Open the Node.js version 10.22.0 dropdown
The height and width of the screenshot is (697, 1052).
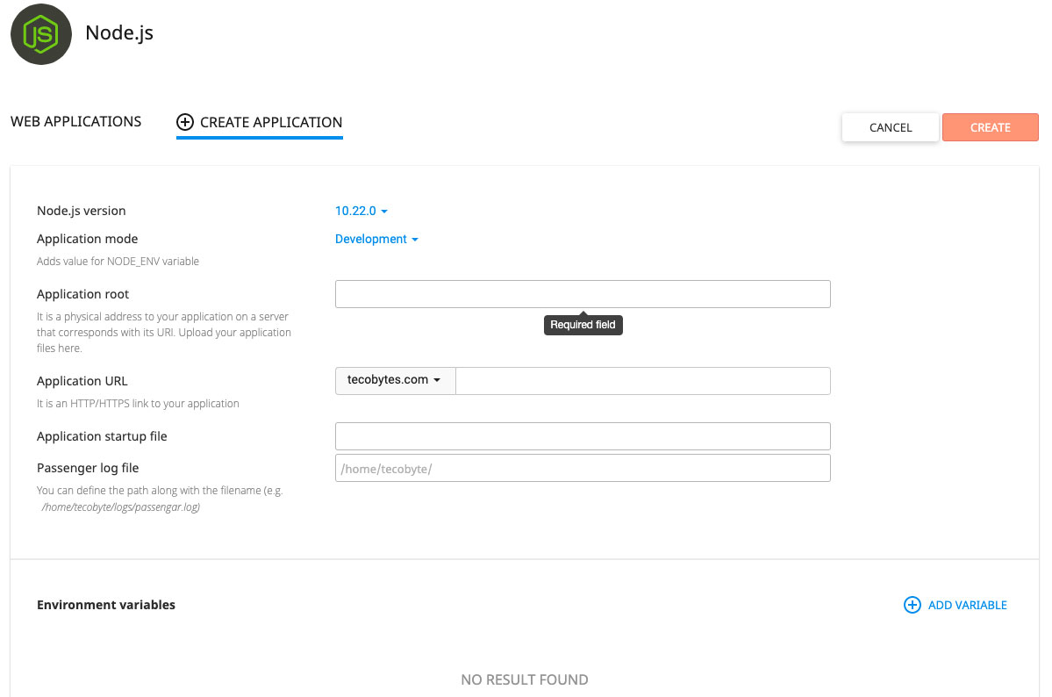tap(361, 211)
